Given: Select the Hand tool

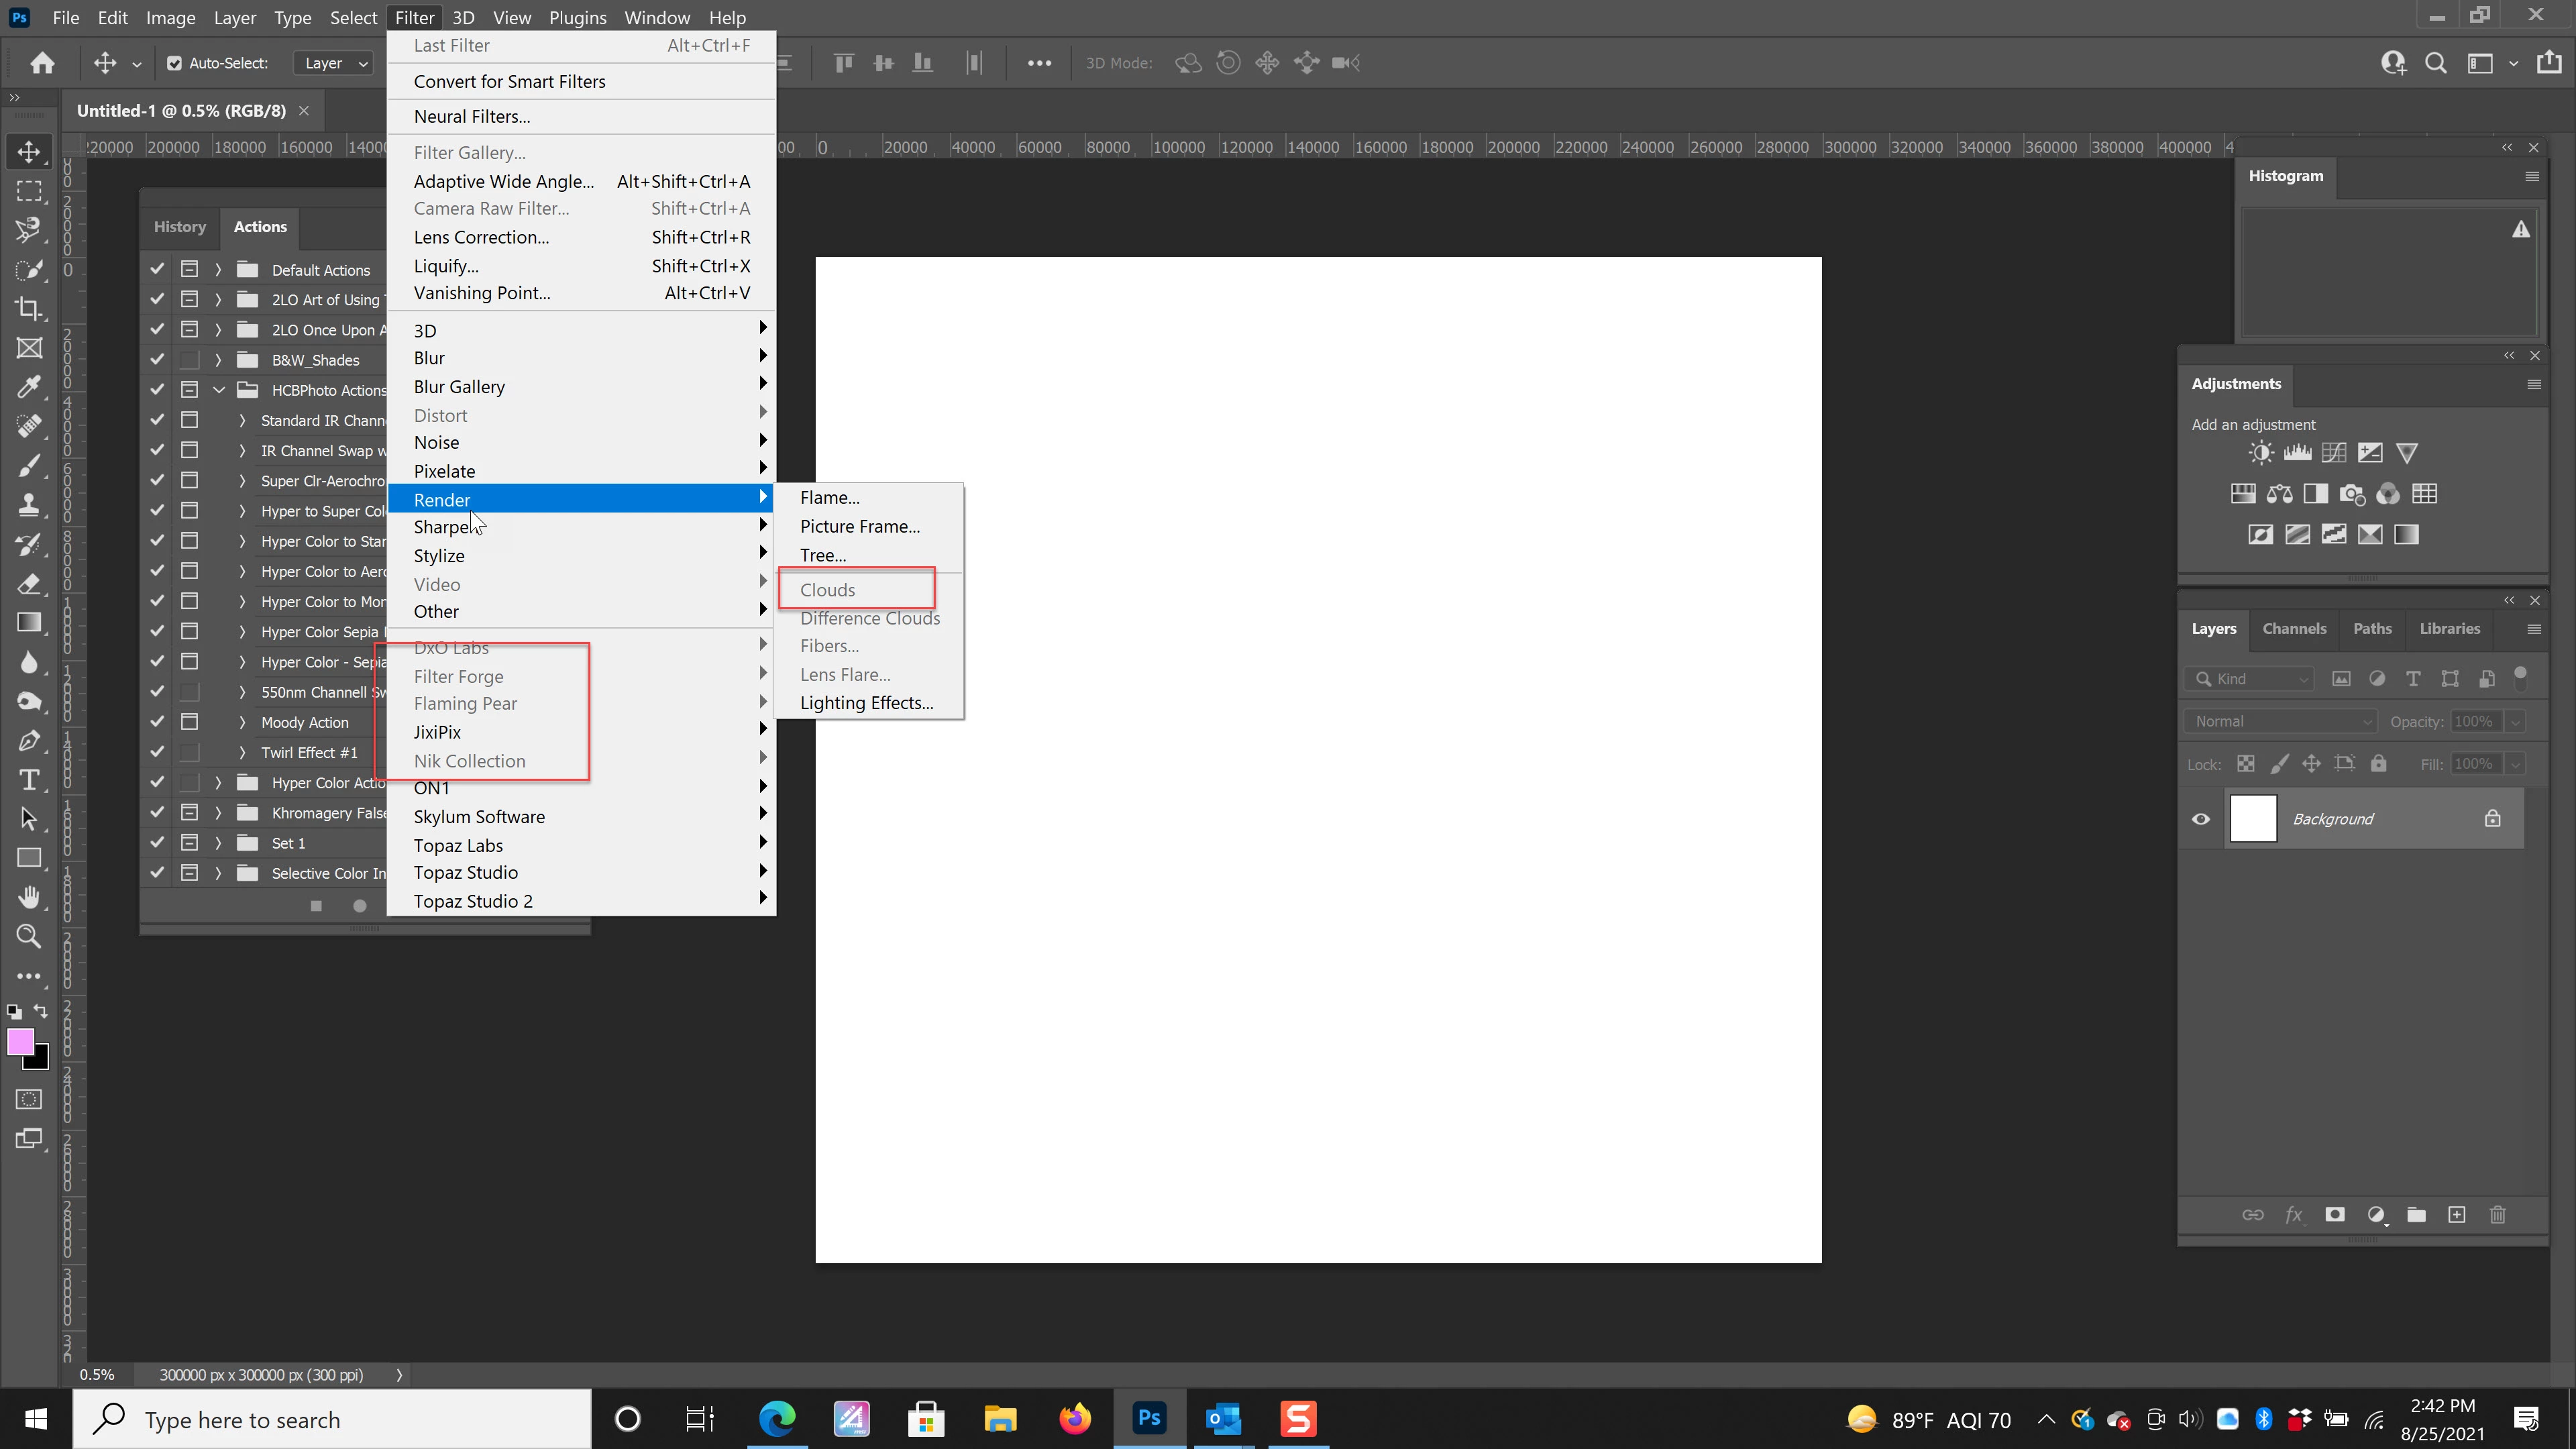Looking at the screenshot, I should (29, 897).
